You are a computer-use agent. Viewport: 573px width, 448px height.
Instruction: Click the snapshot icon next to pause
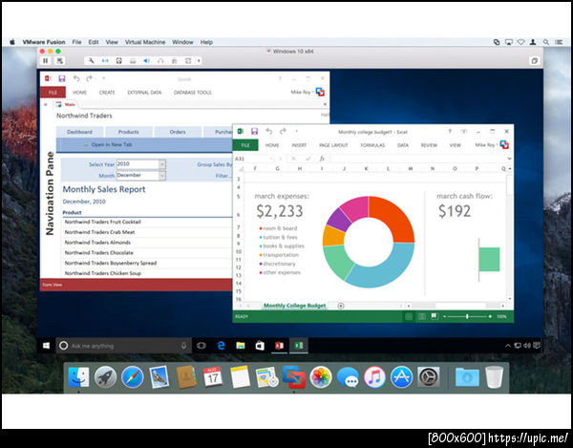59,61
